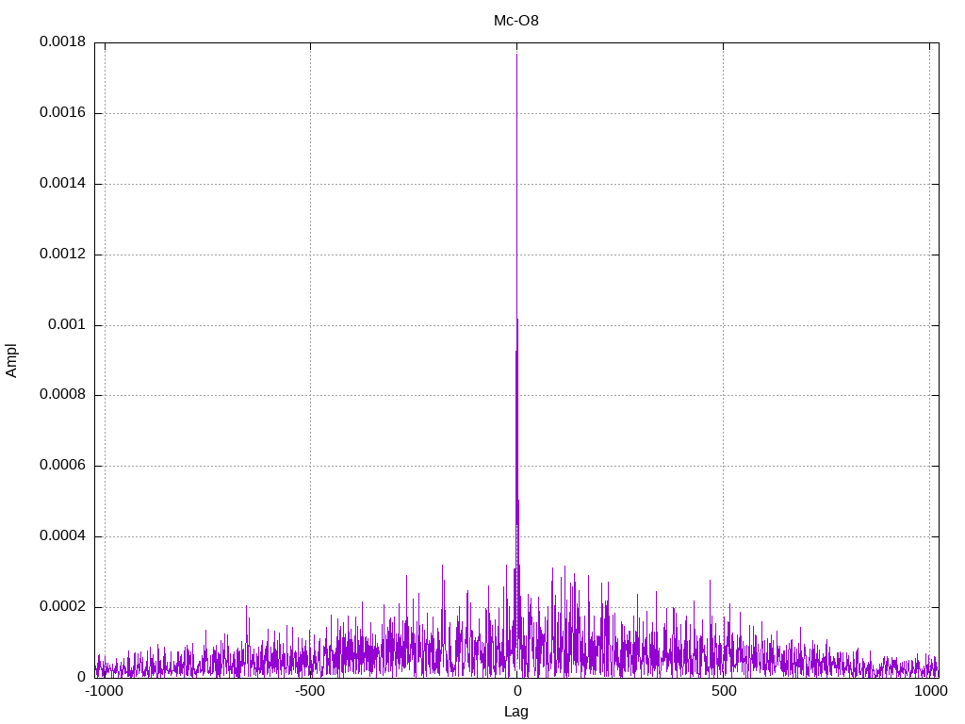Viewport: 965px width, 724px height.
Task: Click the 1000 x-axis tick label
Action: point(929,691)
